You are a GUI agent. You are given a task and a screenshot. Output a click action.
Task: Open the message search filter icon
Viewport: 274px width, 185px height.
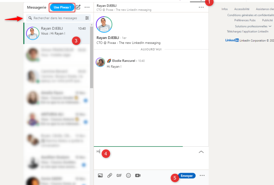click(x=87, y=18)
